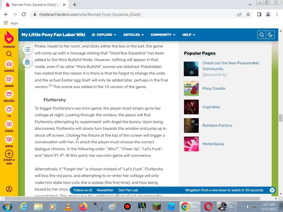Click the Rainbow Factory thumbnail
Screen dimensions: 283x212
click(x=191, y=126)
